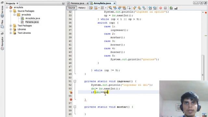This screenshot has width=208, height=117.
Task: Expand the Test Libraries node
Action: 11,33
